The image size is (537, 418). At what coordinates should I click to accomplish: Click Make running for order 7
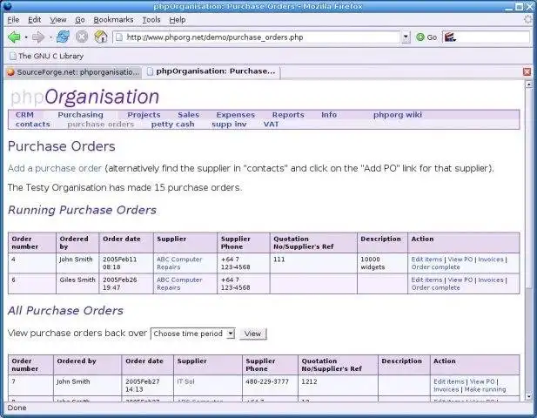485,389
